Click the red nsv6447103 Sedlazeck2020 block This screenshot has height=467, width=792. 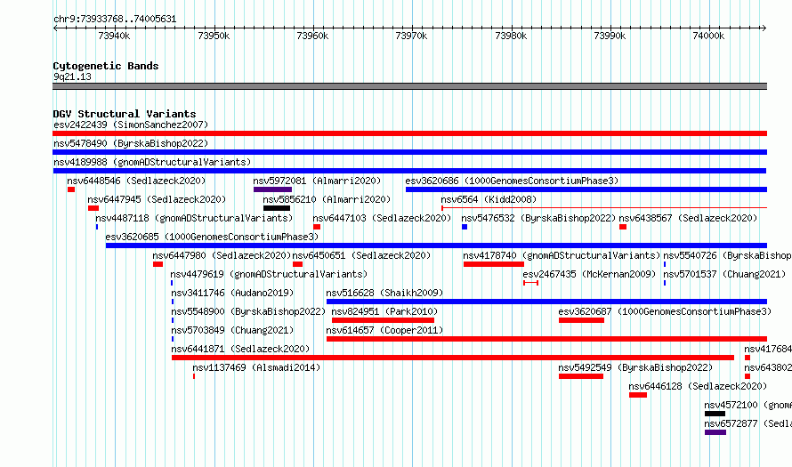pyautogui.click(x=317, y=227)
